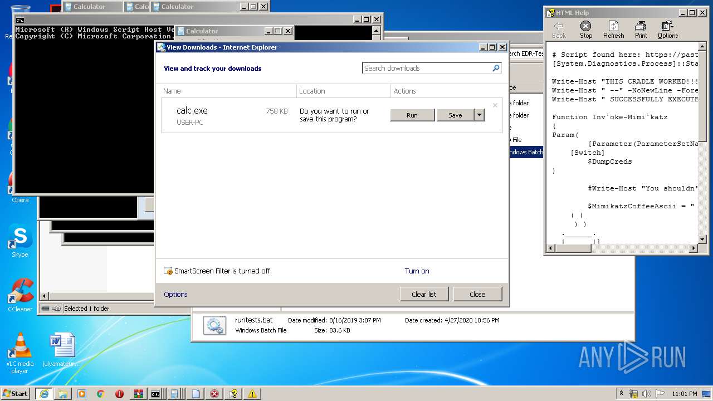This screenshot has height=401, width=713.
Task: Launch Opera from the taskbar
Action: point(119,394)
